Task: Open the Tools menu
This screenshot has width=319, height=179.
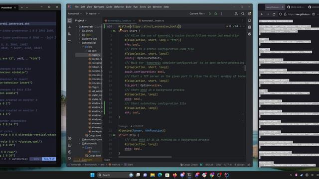Action: (143, 7)
